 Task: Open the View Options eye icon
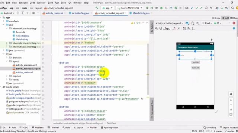(156, 28)
